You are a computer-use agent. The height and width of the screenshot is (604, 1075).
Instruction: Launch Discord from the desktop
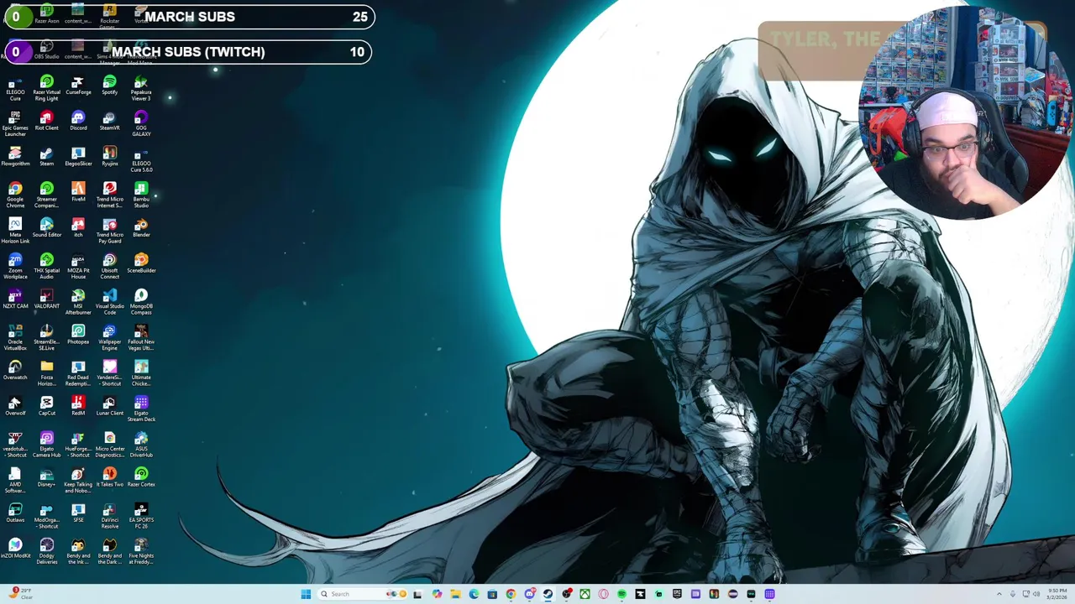coord(78,121)
